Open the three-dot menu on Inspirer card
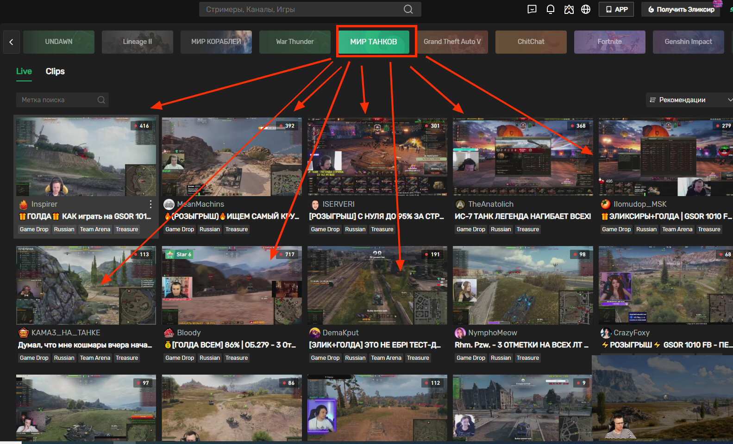733x444 pixels. (x=150, y=204)
